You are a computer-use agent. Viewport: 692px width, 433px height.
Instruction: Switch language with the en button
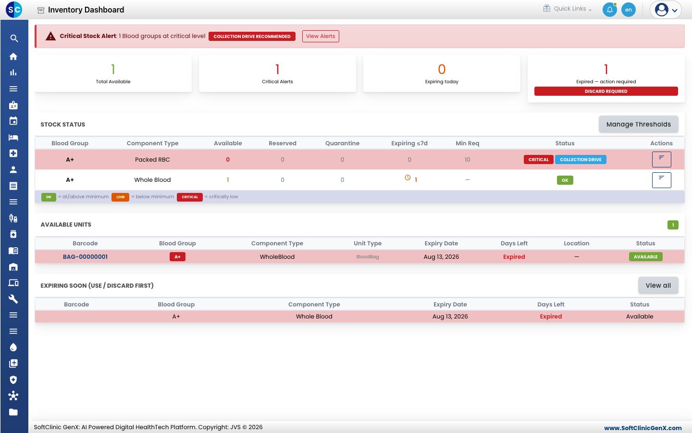(x=629, y=10)
